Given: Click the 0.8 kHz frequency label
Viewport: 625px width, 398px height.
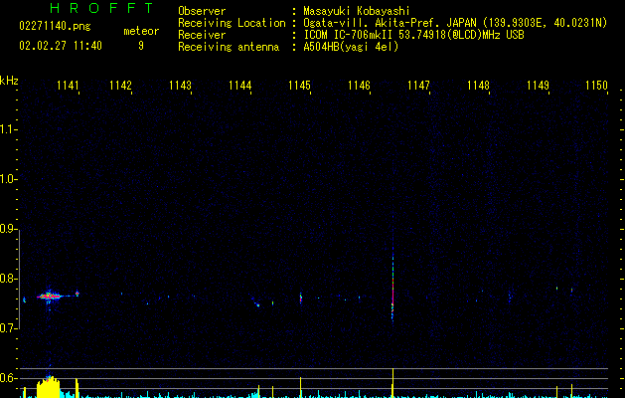Looking at the screenshot, I should pos(7,279).
